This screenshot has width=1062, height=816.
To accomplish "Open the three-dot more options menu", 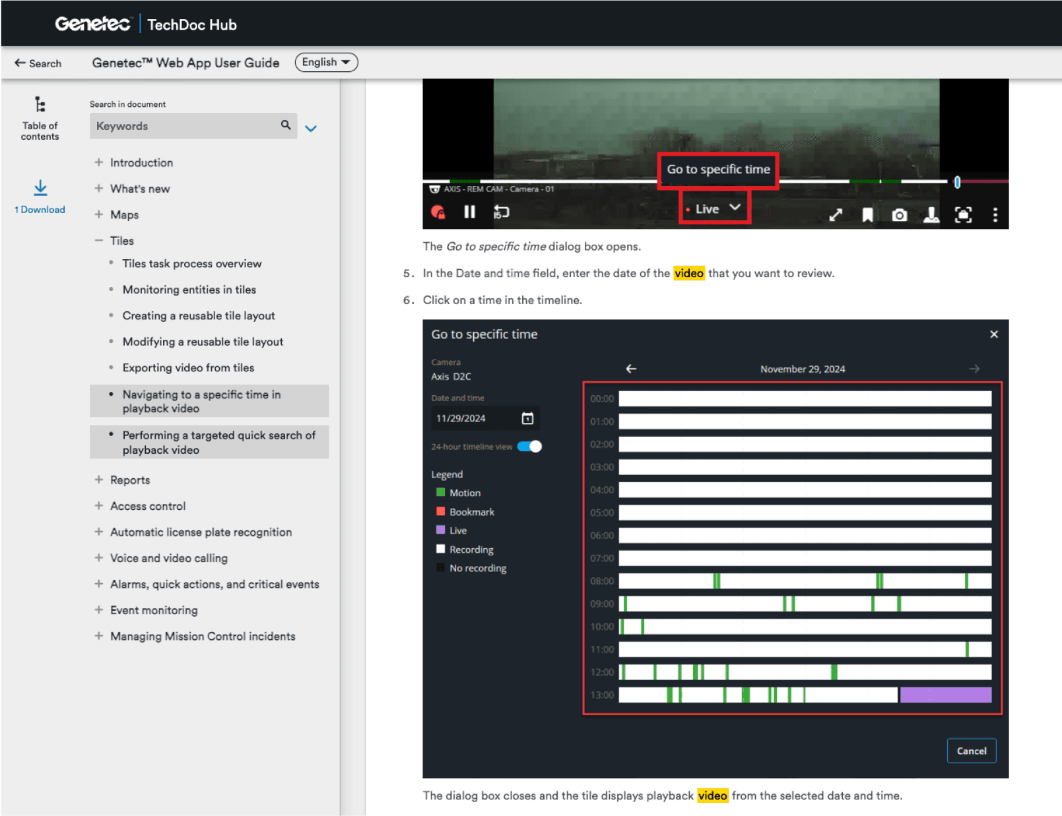I will 995,214.
